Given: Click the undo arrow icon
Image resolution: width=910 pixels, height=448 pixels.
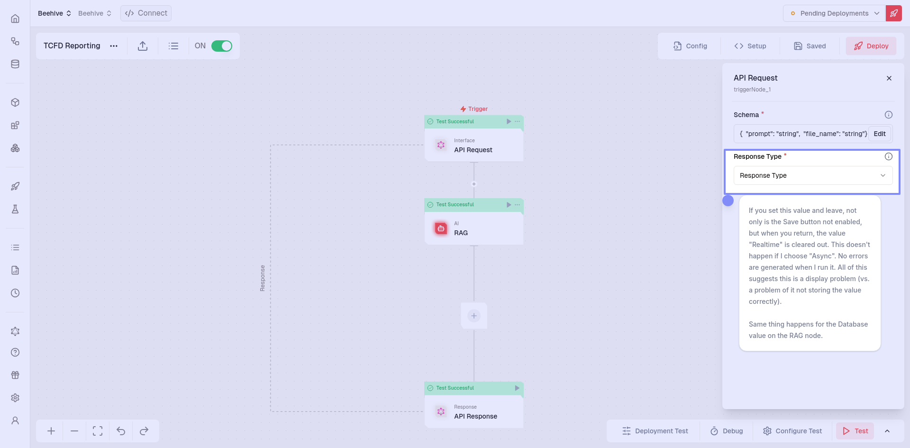Looking at the screenshot, I should (x=121, y=431).
